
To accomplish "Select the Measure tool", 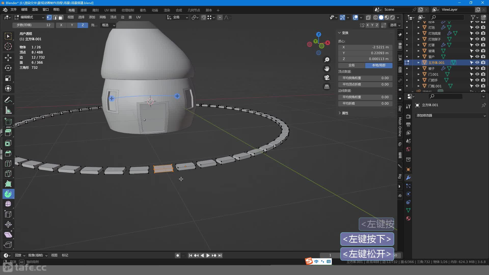I will pyautogui.click(x=8, y=111).
